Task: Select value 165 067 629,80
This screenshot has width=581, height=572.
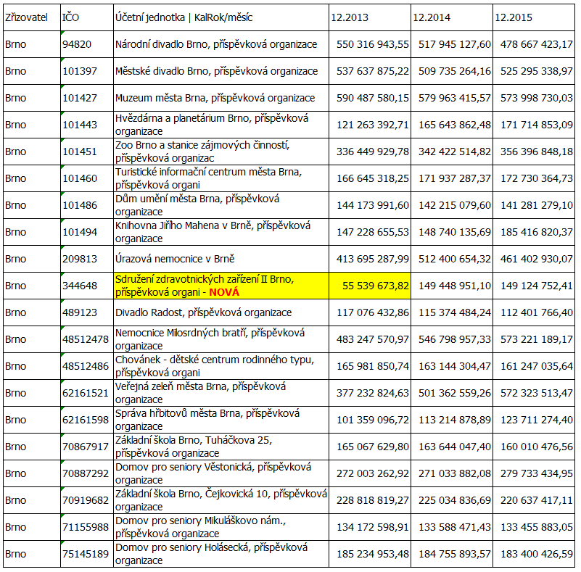Action: tap(370, 447)
